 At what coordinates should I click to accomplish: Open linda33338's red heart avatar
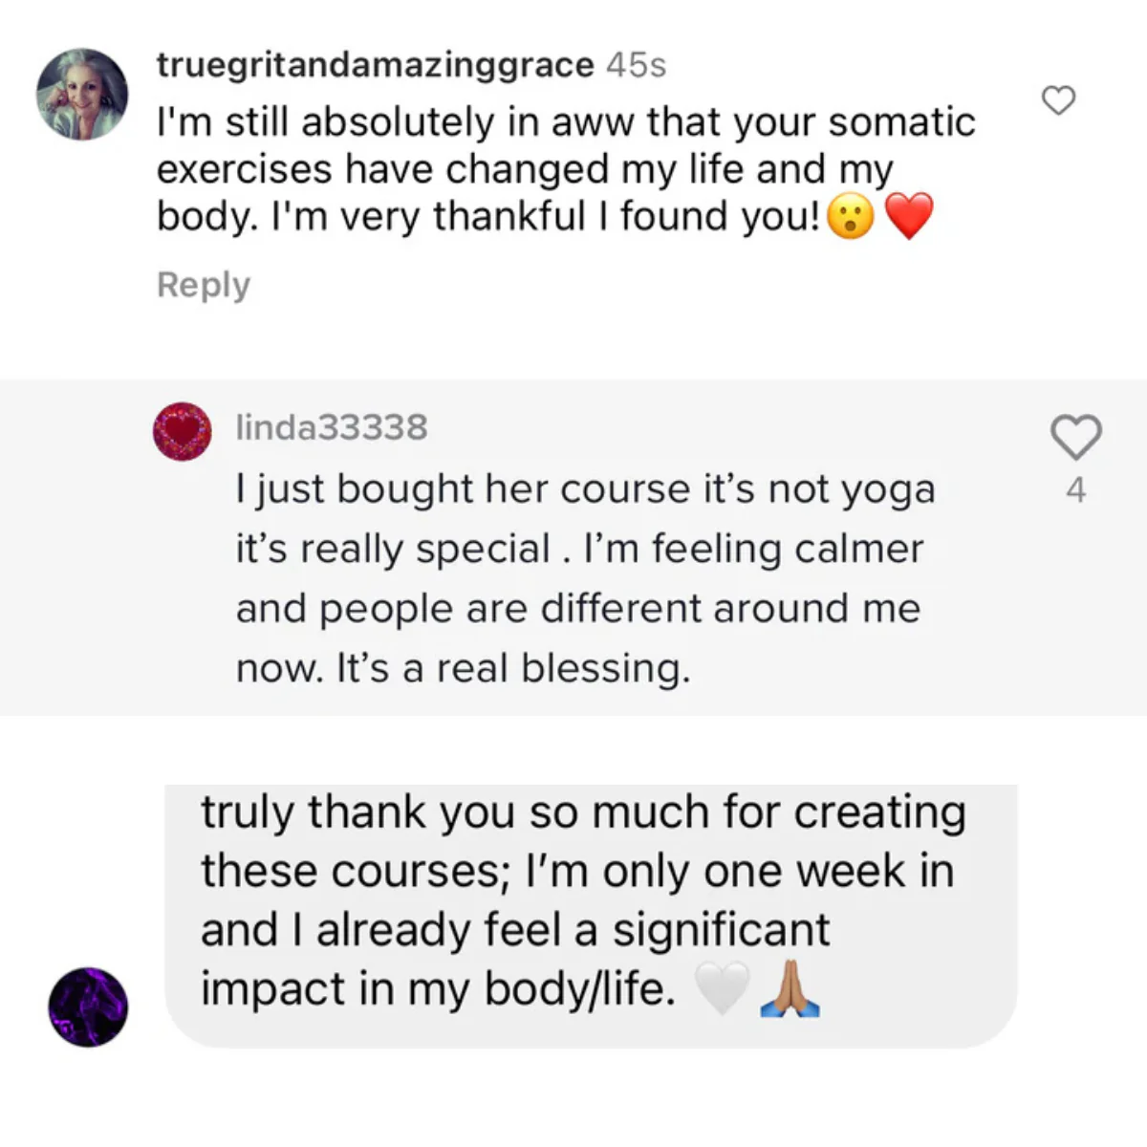coord(182,431)
